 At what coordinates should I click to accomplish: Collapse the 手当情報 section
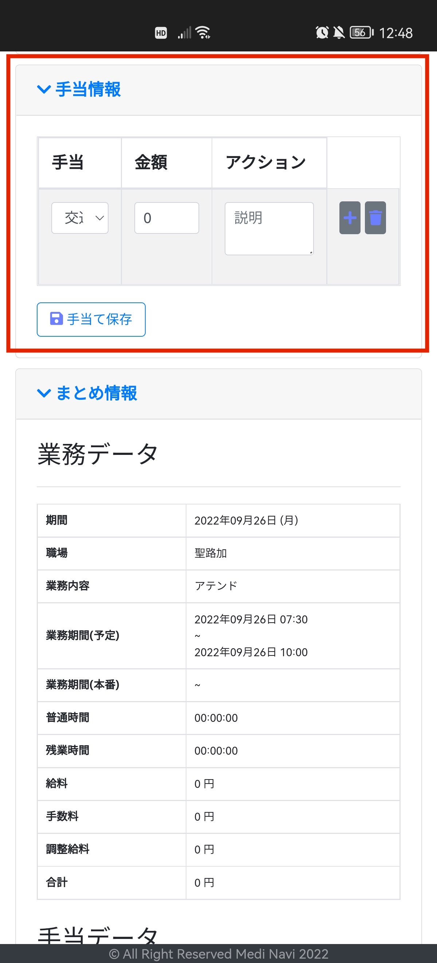tap(79, 90)
